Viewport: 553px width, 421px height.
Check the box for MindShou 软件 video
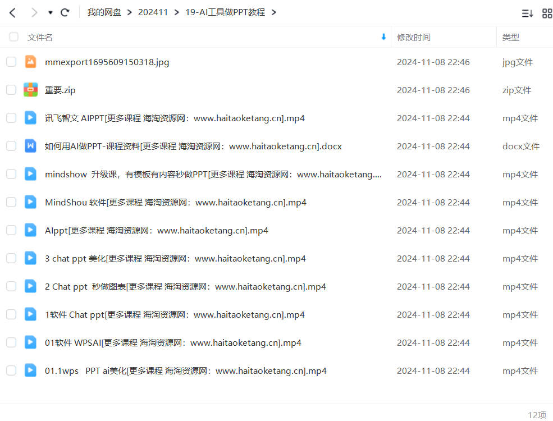point(11,202)
